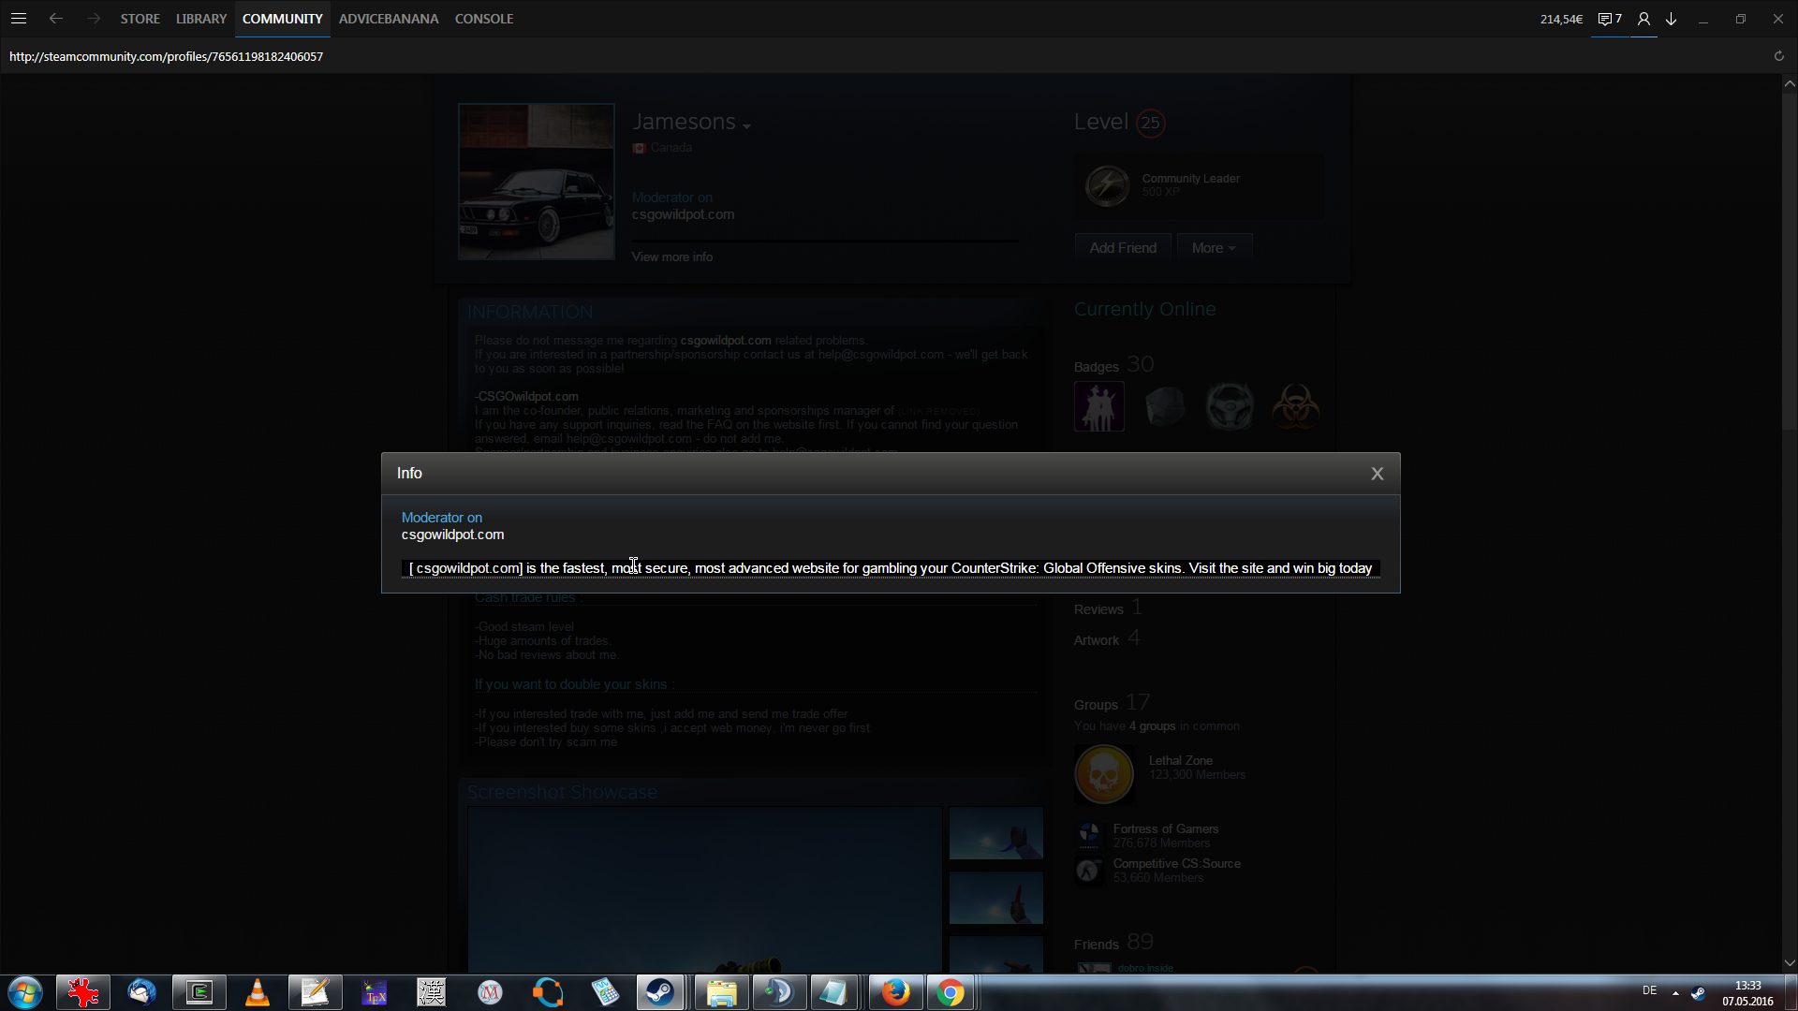Launch VLC media player from taskbar
This screenshot has height=1011, width=1798.
(x=257, y=992)
